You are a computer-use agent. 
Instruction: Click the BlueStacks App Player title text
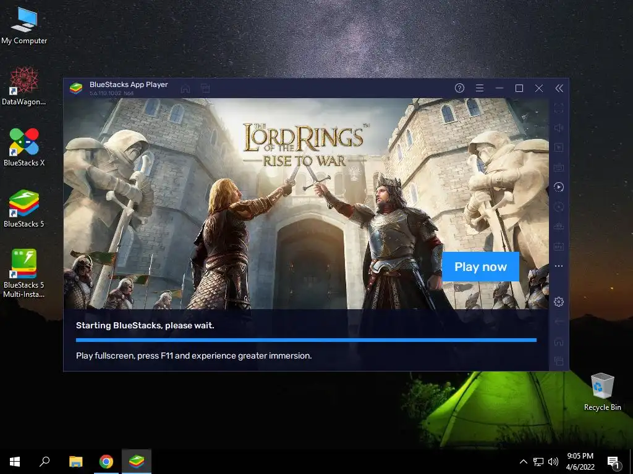click(x=129, y=85)
